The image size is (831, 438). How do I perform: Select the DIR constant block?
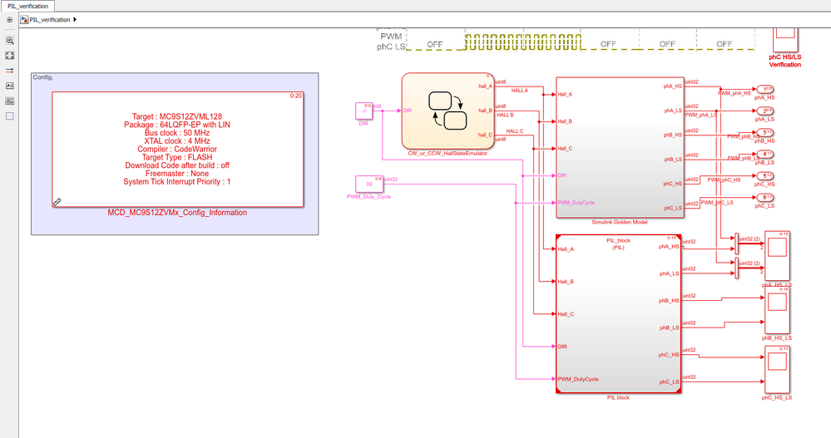point(364,111)
